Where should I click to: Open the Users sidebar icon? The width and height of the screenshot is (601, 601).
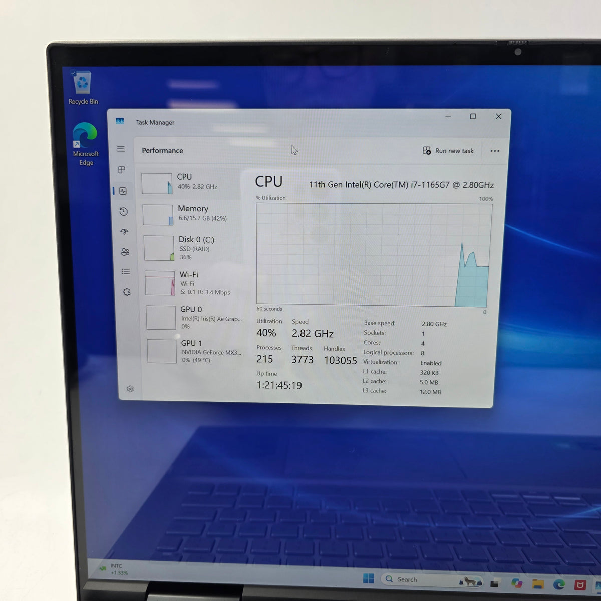(x=125, y=252)
